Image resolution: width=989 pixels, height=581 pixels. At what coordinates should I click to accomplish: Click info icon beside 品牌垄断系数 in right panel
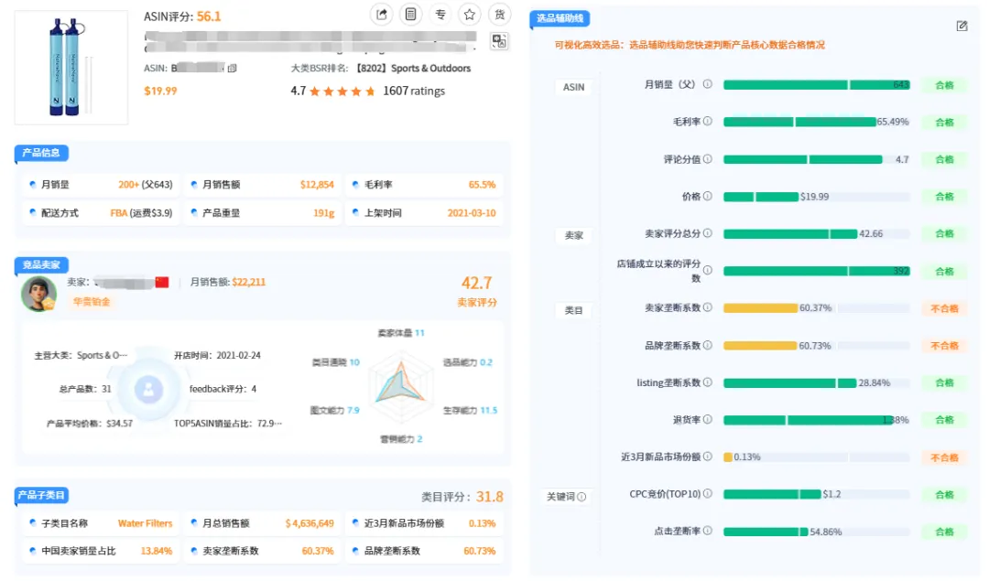708,345
